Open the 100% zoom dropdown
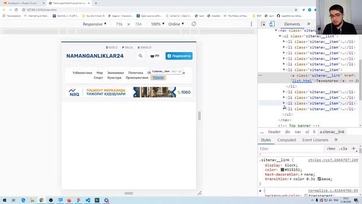 (158, 24)
